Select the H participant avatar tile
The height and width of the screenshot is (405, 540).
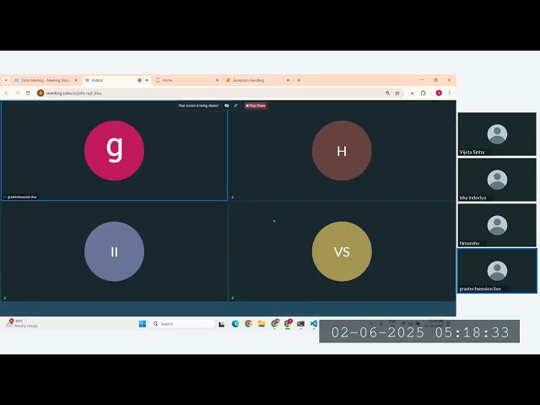pos(342,150)
